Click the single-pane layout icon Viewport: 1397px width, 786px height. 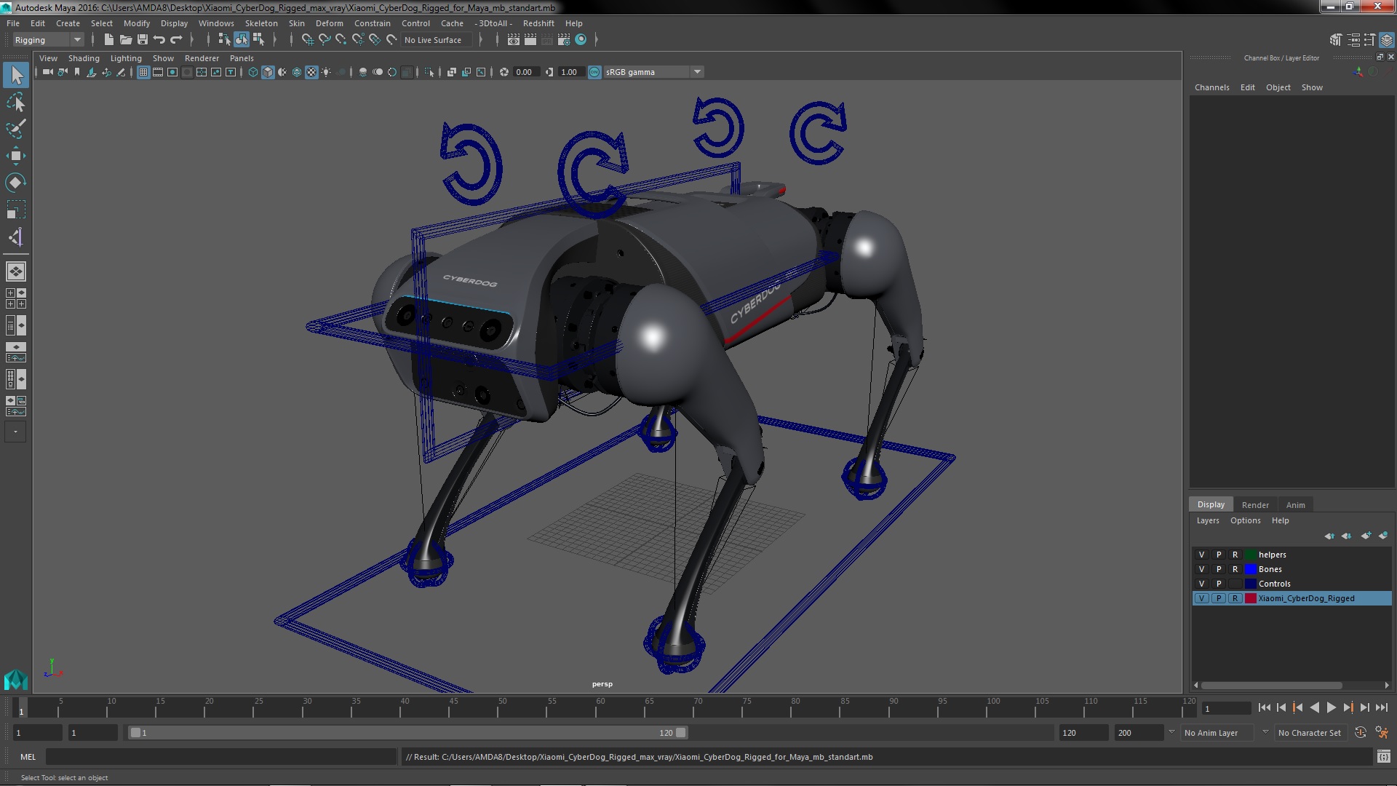[x=16, y=271]
